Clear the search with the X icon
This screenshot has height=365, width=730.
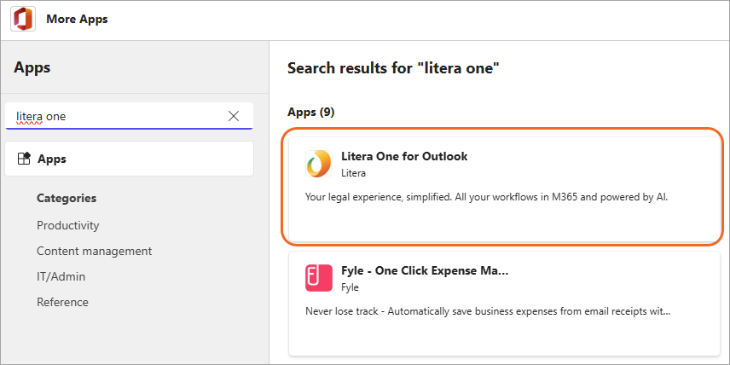coord(234,116)
